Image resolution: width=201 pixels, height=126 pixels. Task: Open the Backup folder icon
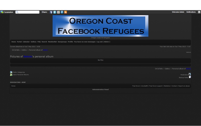point(190,77)
